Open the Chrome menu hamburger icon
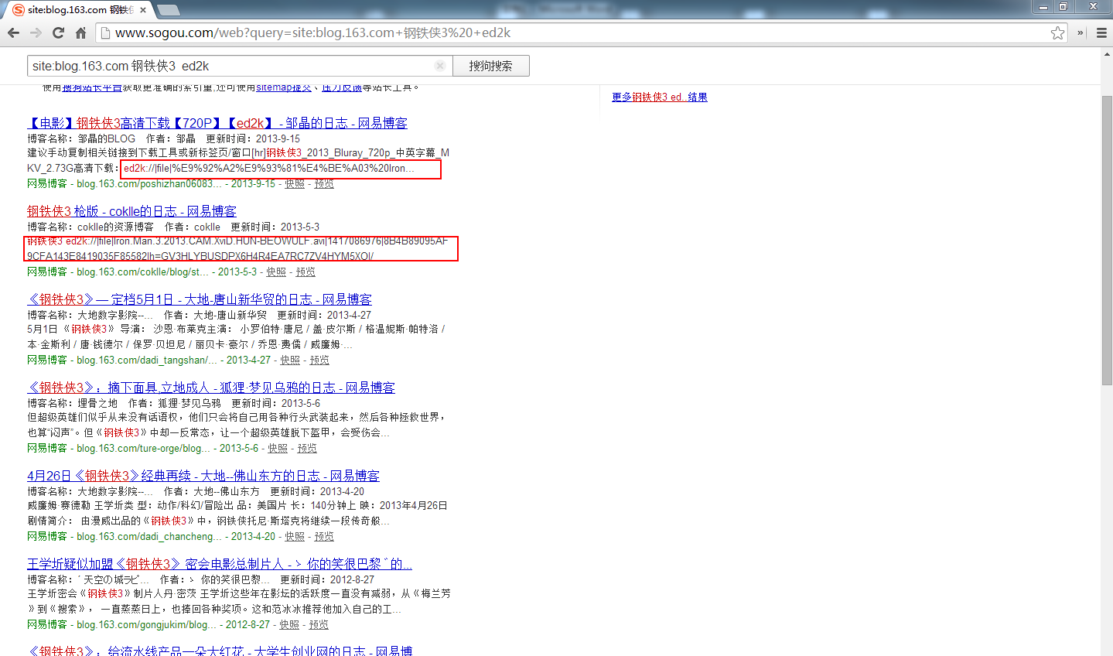The height and width of the screenshot is (656, 1113). click(1101, 32)
